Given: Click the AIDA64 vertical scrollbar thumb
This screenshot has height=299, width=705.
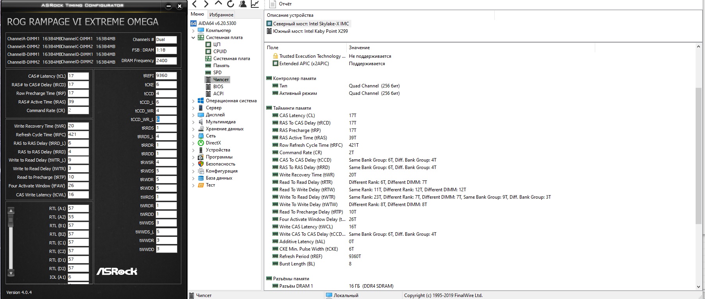Looking at the screenshot, I should click(698, 156).
